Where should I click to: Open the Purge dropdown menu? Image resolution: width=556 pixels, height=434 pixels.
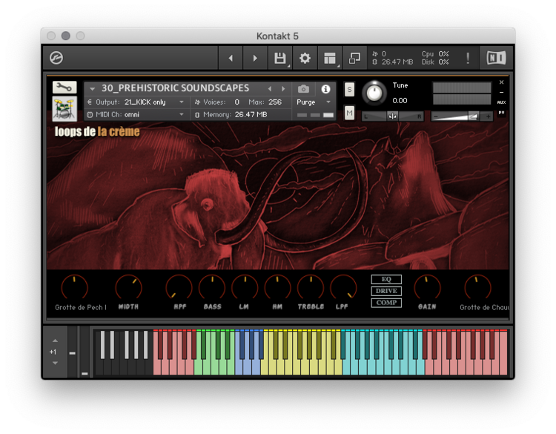click(x=314, y=102)
